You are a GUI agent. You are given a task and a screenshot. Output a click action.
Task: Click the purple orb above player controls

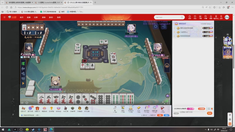[x=167, y=96]
